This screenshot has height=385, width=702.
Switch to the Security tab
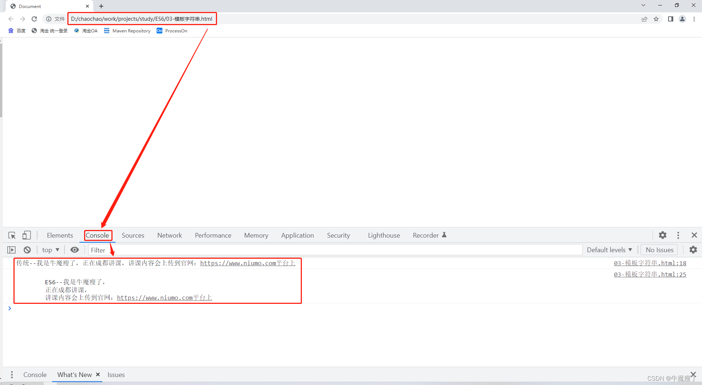338,235
